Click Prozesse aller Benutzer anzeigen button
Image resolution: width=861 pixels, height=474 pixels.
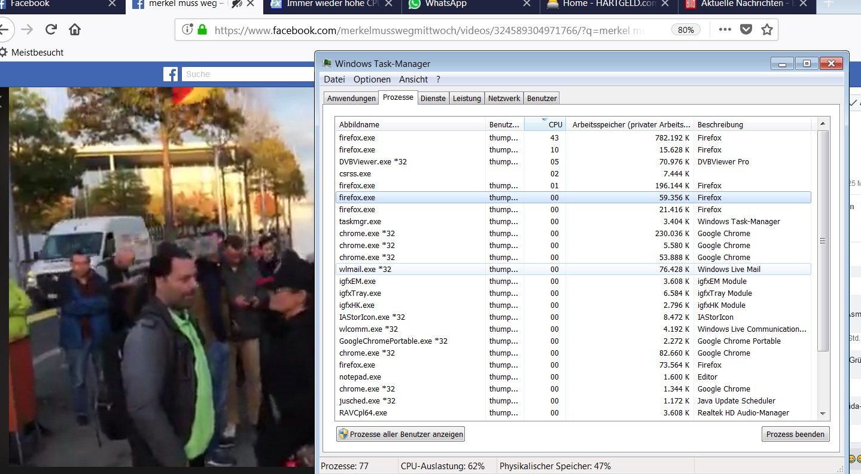click(x=400, y=435)
